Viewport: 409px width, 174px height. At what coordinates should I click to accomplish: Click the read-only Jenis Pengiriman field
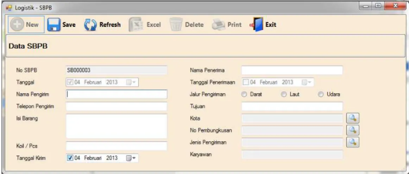pyautogui.click(x=292, y=142)
